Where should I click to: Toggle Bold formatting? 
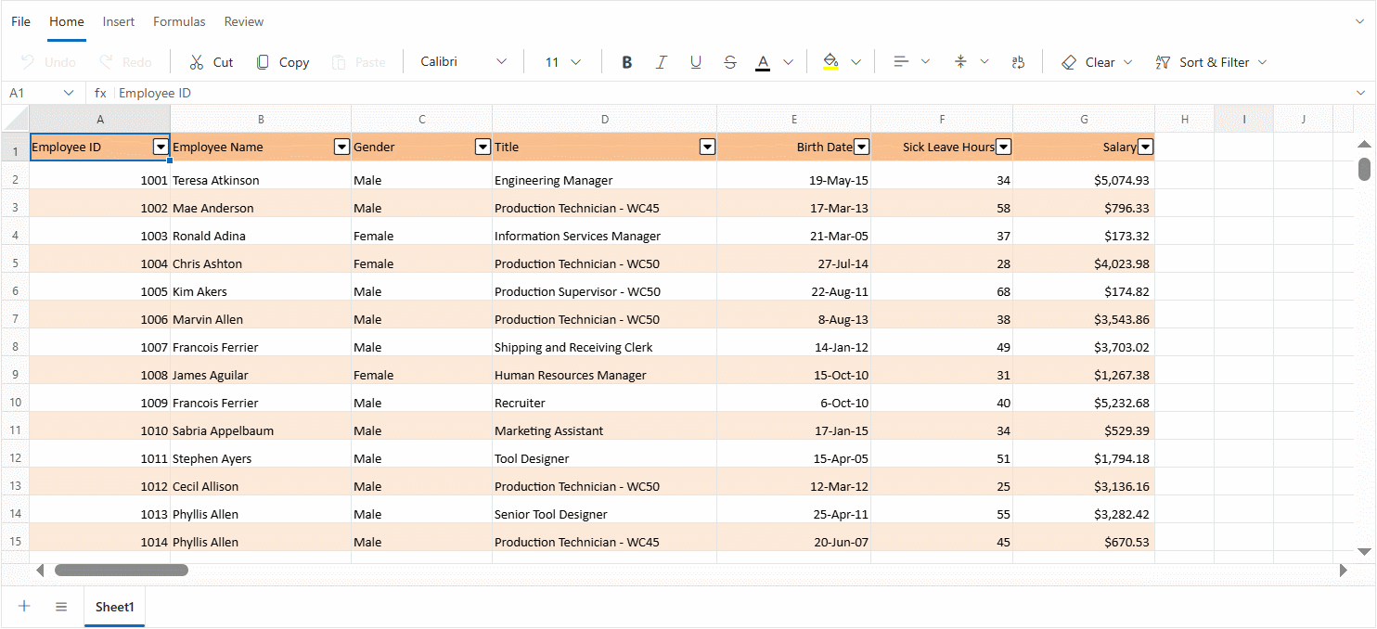coord(627,62)
